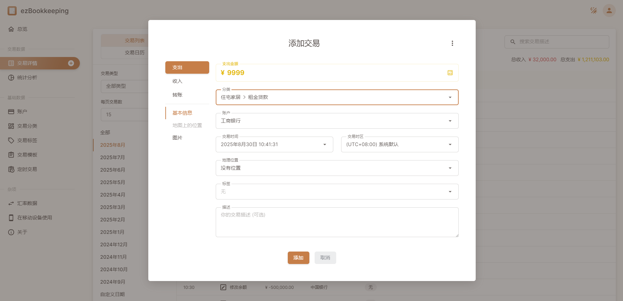
Task: Open the calculator icon in amount field
Action: tap(450, 73)
